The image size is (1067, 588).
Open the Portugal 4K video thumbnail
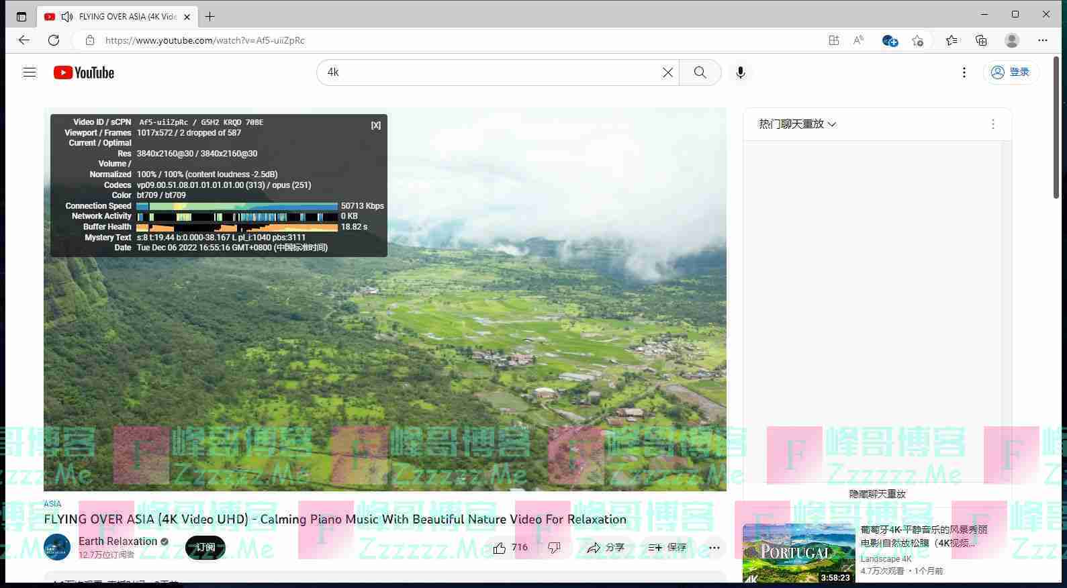click(798, 553)
